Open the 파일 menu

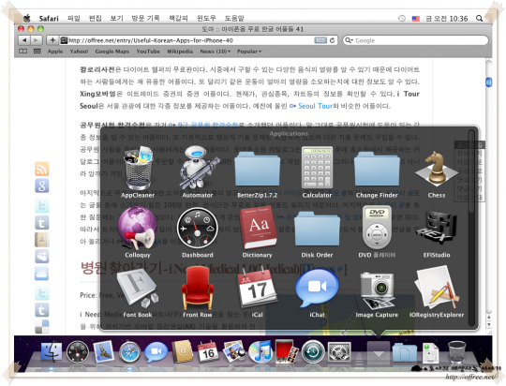coord(74,18)
